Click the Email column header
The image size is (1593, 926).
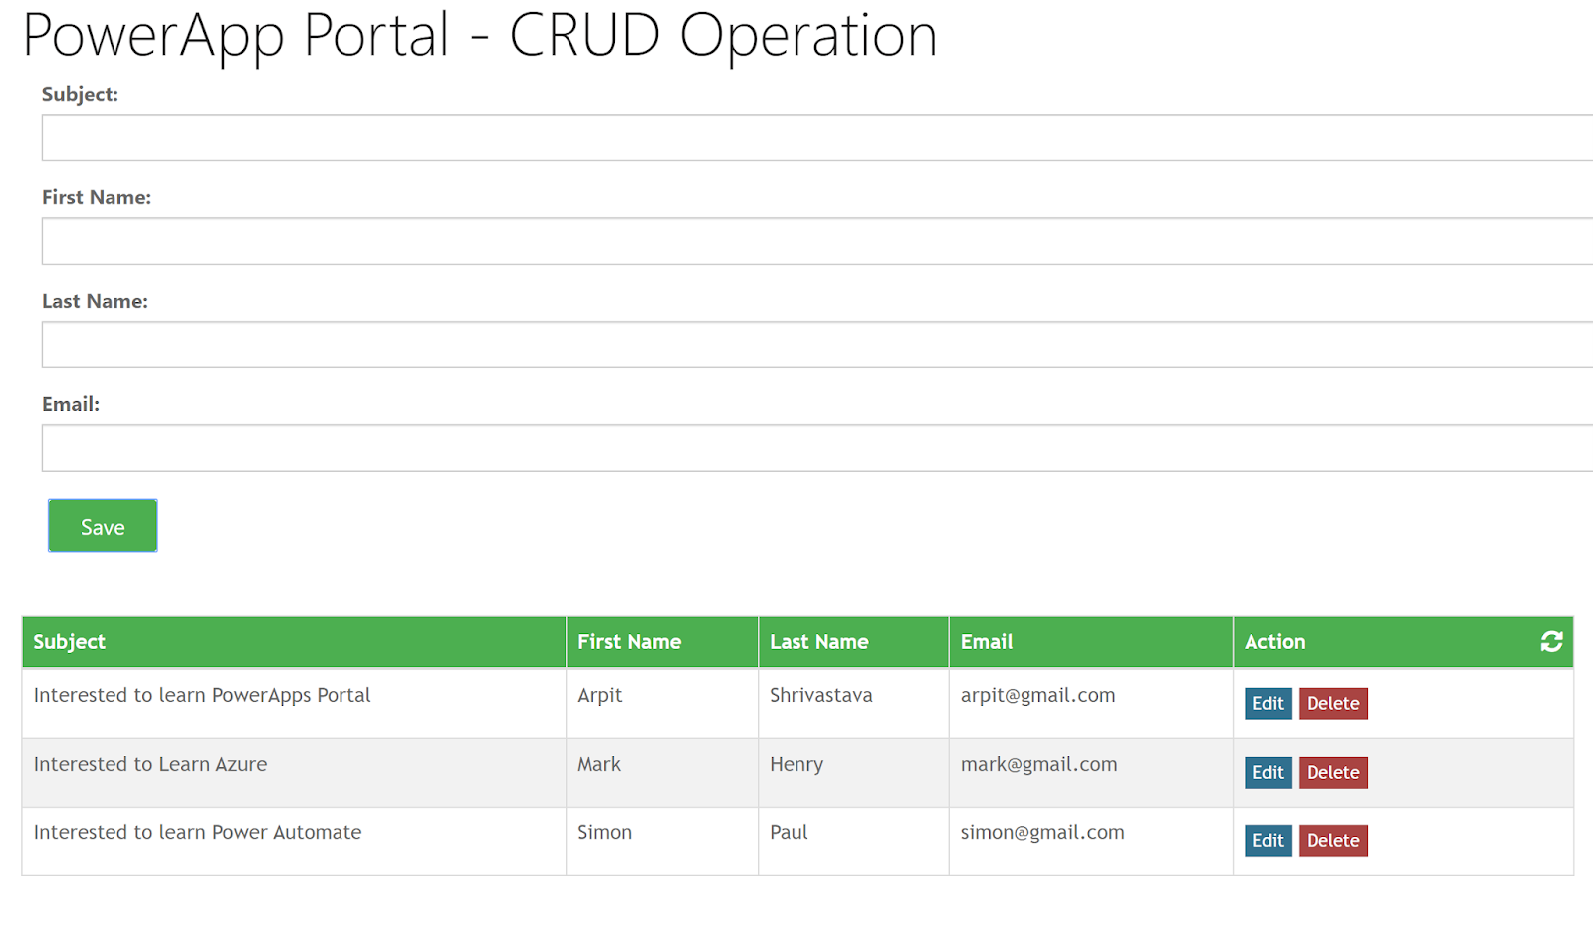(1090, 642)
